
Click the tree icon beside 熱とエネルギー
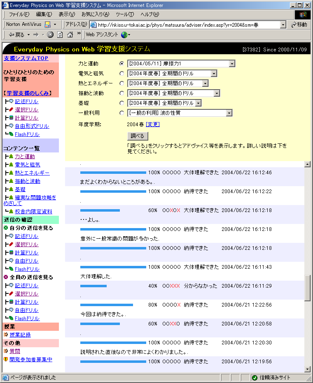11,173
